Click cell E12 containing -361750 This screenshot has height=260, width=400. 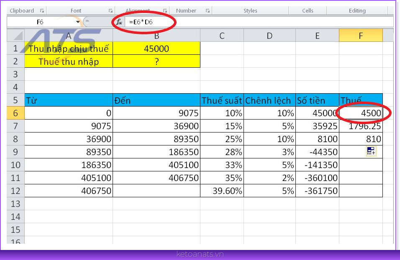point(317,191)
